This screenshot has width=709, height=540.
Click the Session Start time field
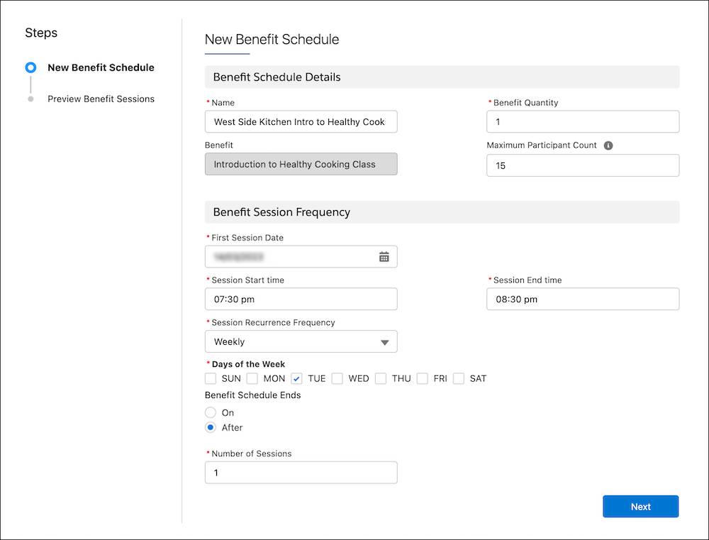[x=301, y=299]
